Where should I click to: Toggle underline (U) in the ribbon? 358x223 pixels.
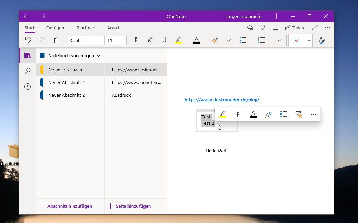tap(164, 40)
